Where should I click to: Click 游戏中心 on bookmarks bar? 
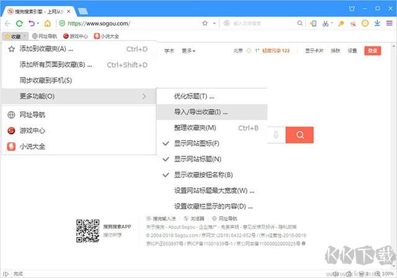pos(76,37)
